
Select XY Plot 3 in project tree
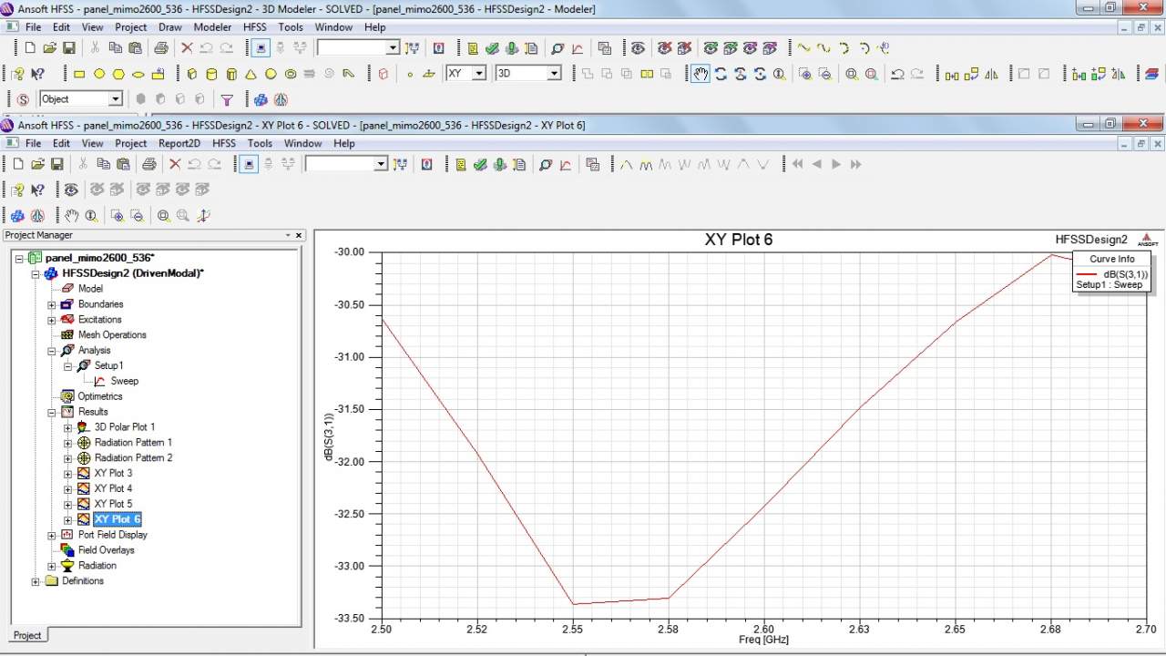point(113,473)
